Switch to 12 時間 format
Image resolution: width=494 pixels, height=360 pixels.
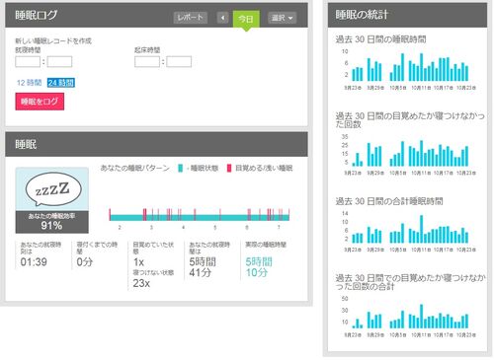29,83
